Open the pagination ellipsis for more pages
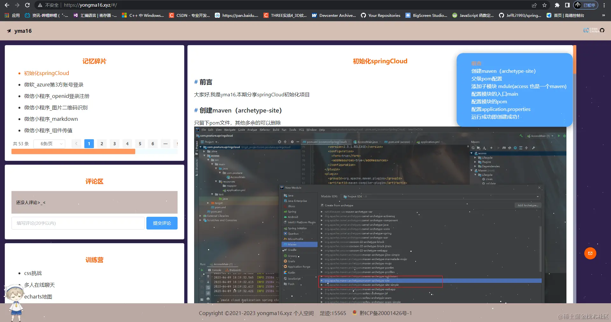The height and width of the screenshot is (322, 611). click(165, 144)
